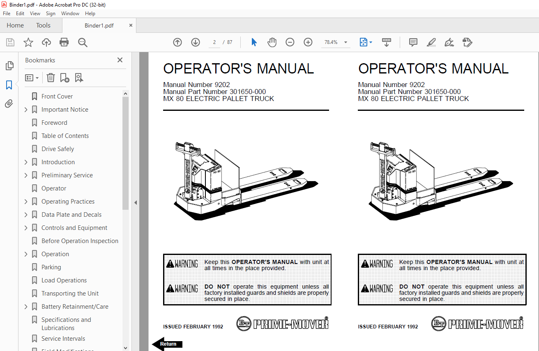Viewport: 539px width, 351px height.
Task: Click the upload to cloud icon
Action: (x=46, y=42)
